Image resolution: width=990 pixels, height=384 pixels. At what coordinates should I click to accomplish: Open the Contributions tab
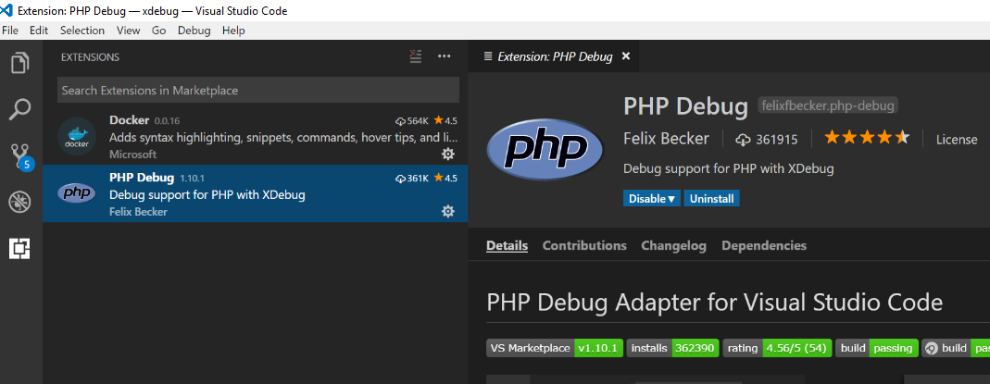pyautogui.click(x=584, y=246)
